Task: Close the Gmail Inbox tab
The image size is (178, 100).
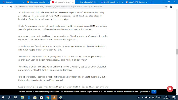Action: click(147, 2)
